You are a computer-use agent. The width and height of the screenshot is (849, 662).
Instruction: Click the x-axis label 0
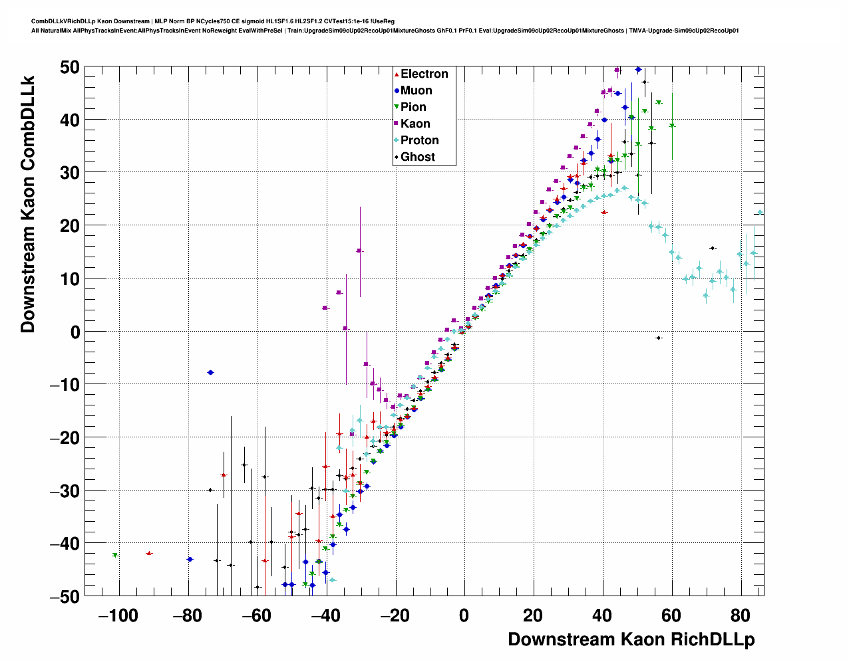464,615
